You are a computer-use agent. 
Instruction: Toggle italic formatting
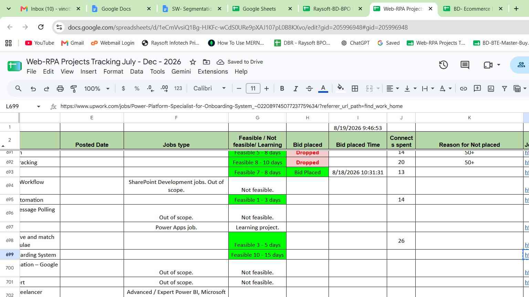coord(295,89)
